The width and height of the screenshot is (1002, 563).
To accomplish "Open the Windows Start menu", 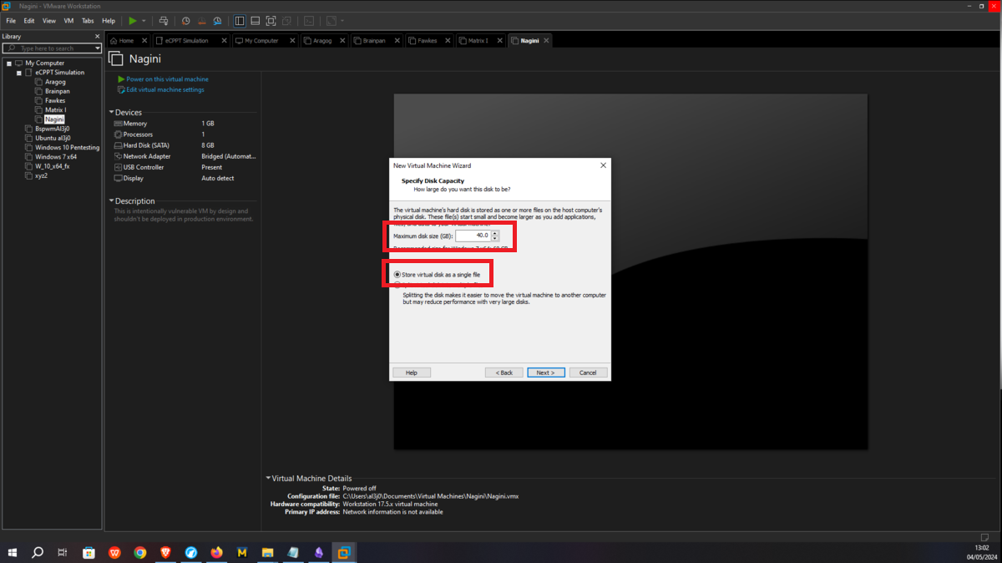I will [x=12, y=553].
